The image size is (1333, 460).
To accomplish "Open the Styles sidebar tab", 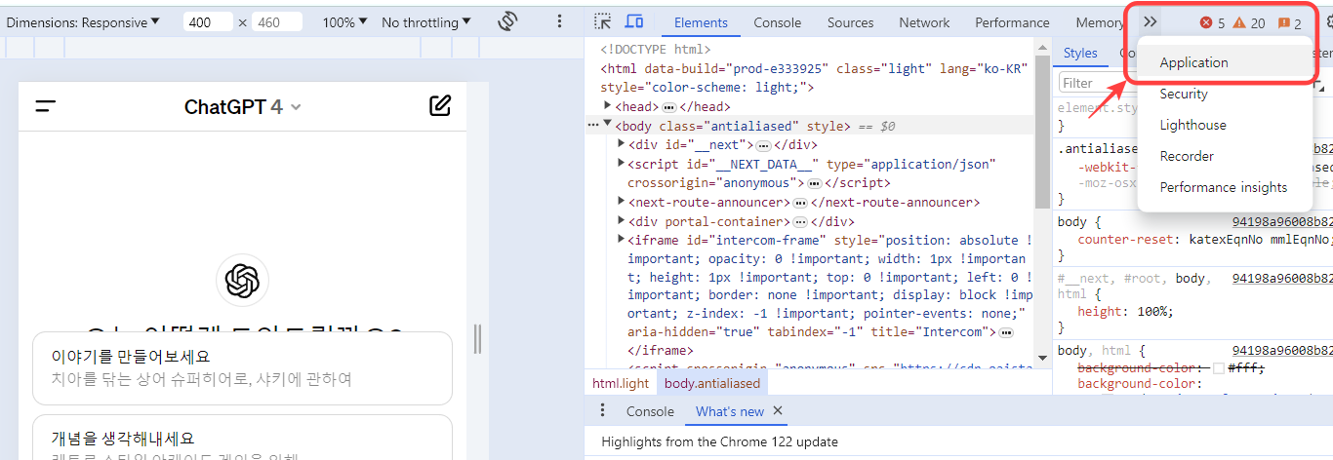I will coord(1080,54).
